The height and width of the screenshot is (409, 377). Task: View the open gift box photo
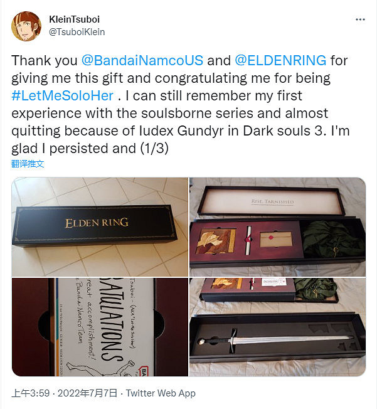[277, 226]
